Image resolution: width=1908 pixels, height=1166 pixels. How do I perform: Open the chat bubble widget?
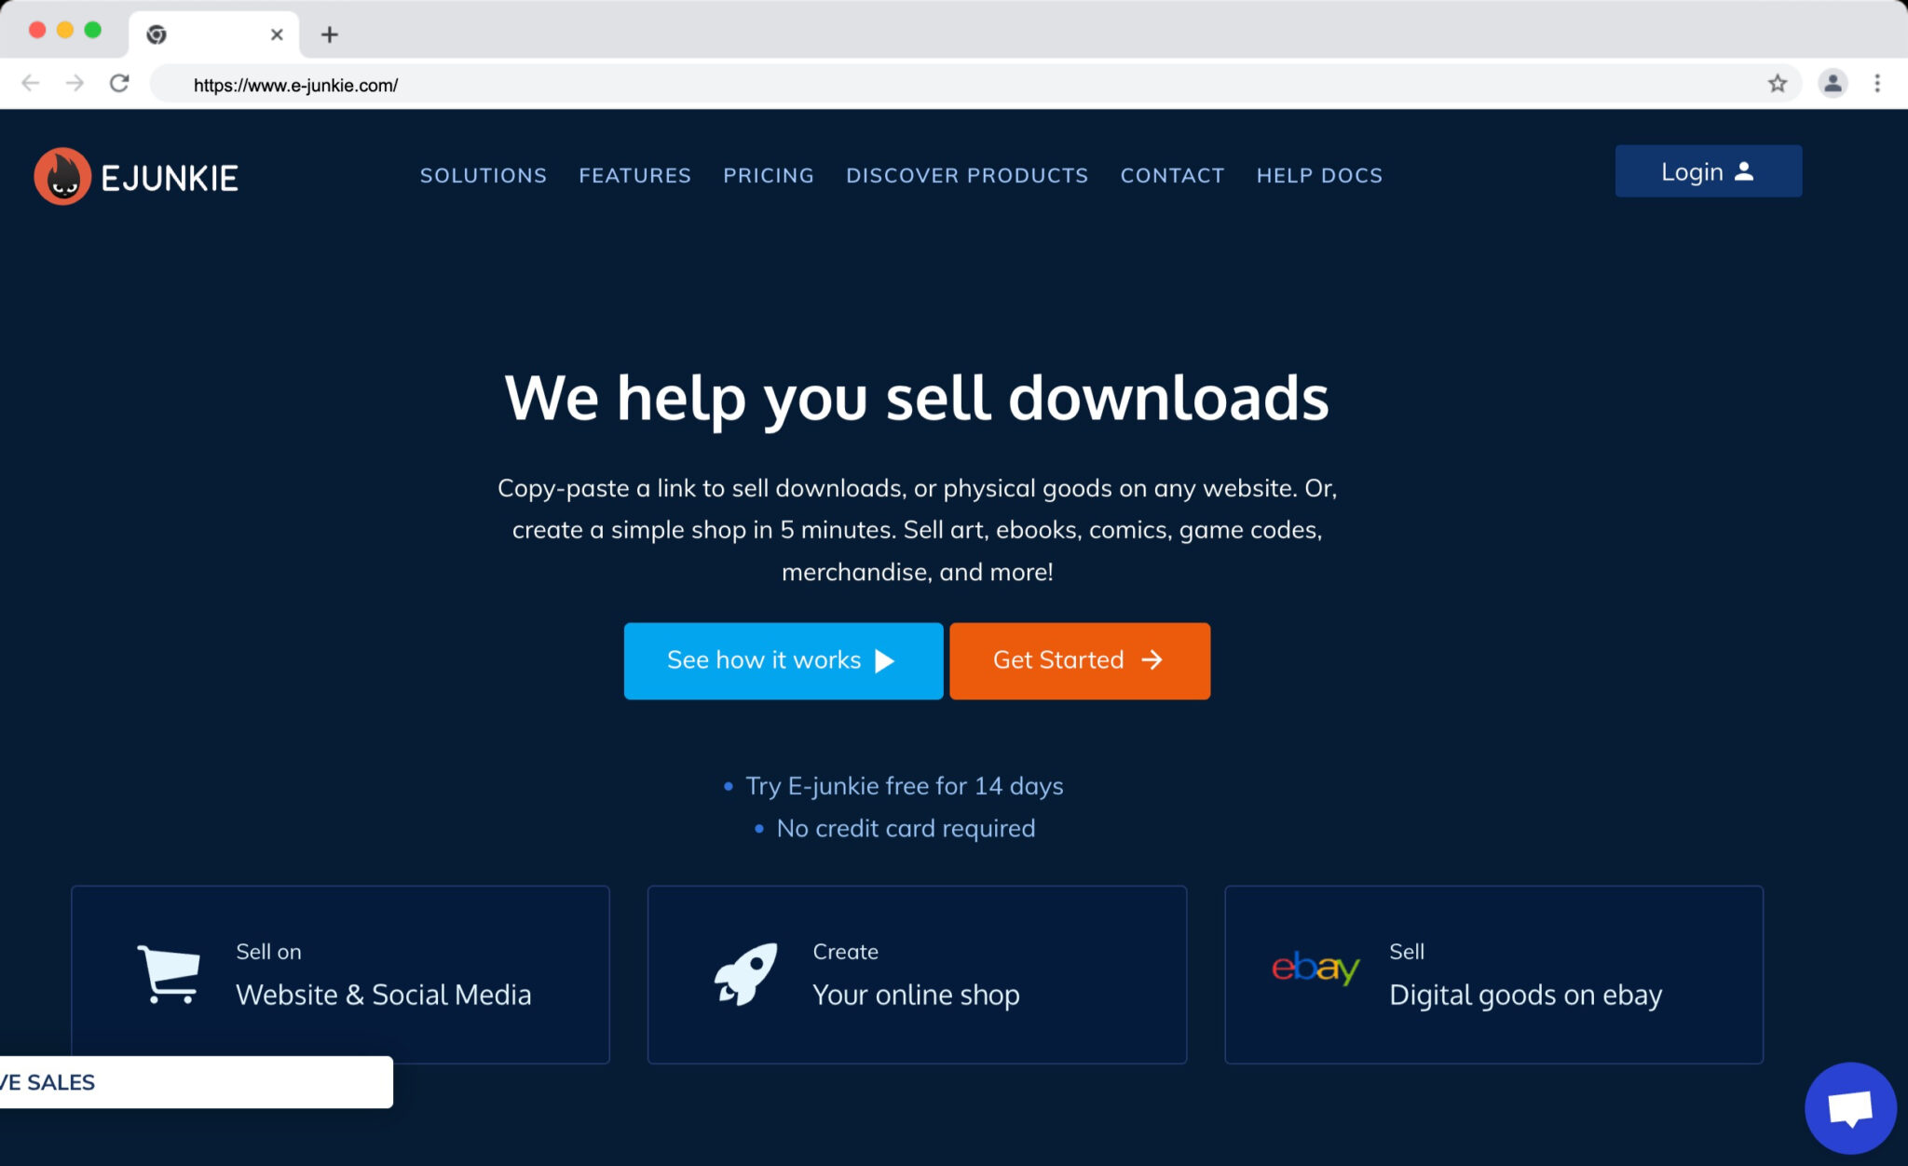1850,1108
